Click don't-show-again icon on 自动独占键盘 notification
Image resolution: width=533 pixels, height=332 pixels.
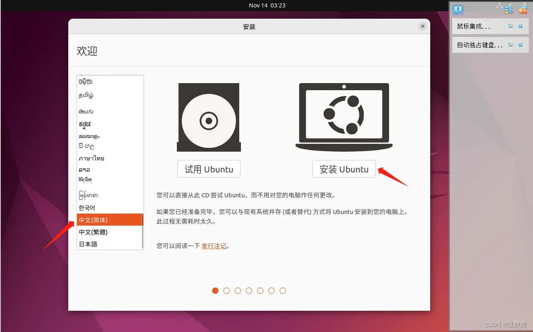511,45
